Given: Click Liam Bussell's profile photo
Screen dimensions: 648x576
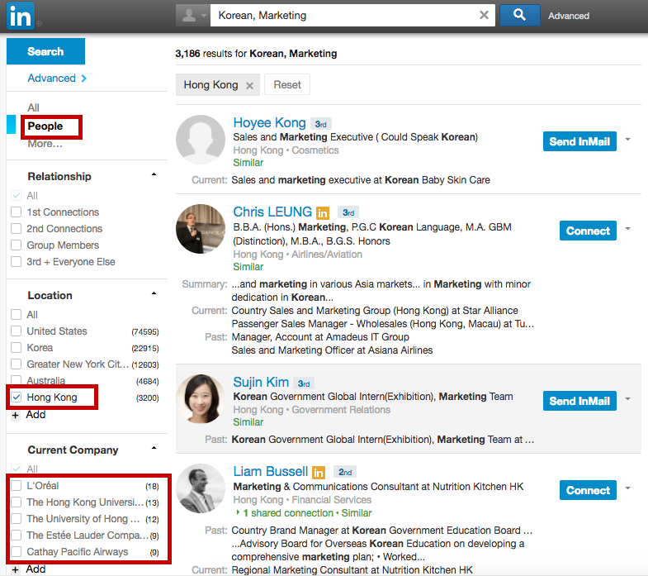Looking at the screenshot, I should (201, 488).
